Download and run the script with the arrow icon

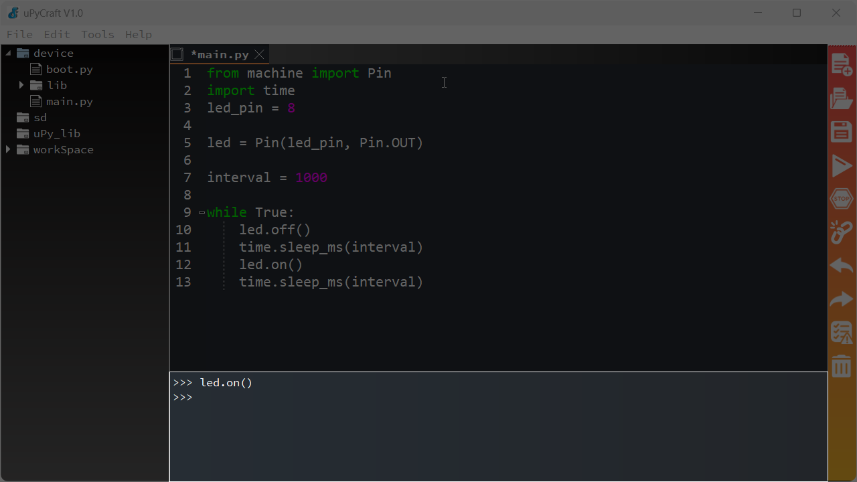(x=841, y=165)
